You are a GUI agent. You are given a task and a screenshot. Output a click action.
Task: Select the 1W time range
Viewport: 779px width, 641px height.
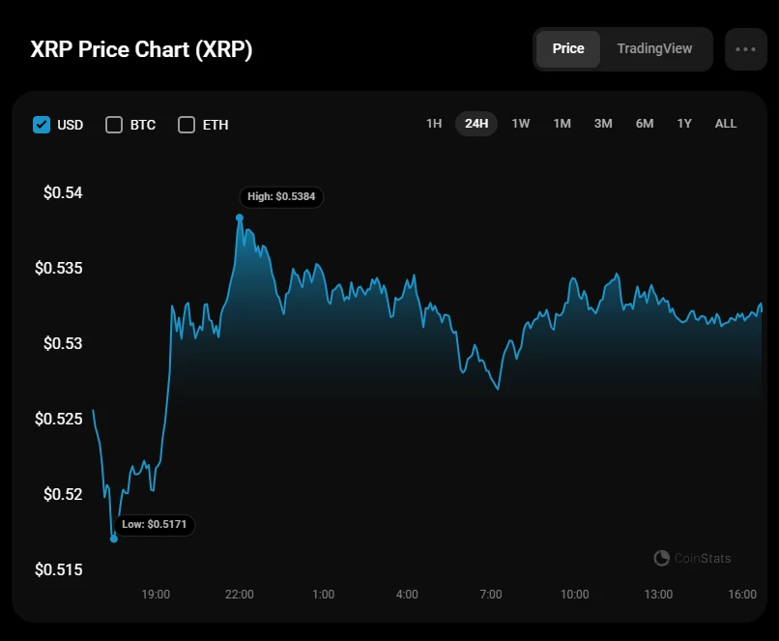click(521, 124)
